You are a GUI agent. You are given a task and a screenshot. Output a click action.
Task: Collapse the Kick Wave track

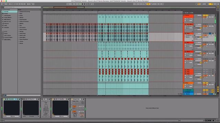pyautogui.click(x=186, y=24)
